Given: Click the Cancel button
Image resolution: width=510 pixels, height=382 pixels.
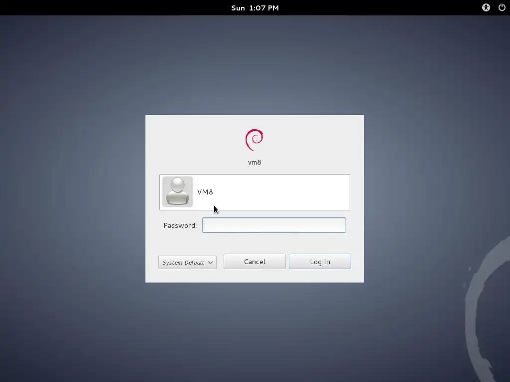Looking at the screenshot, I should point(255,262).
